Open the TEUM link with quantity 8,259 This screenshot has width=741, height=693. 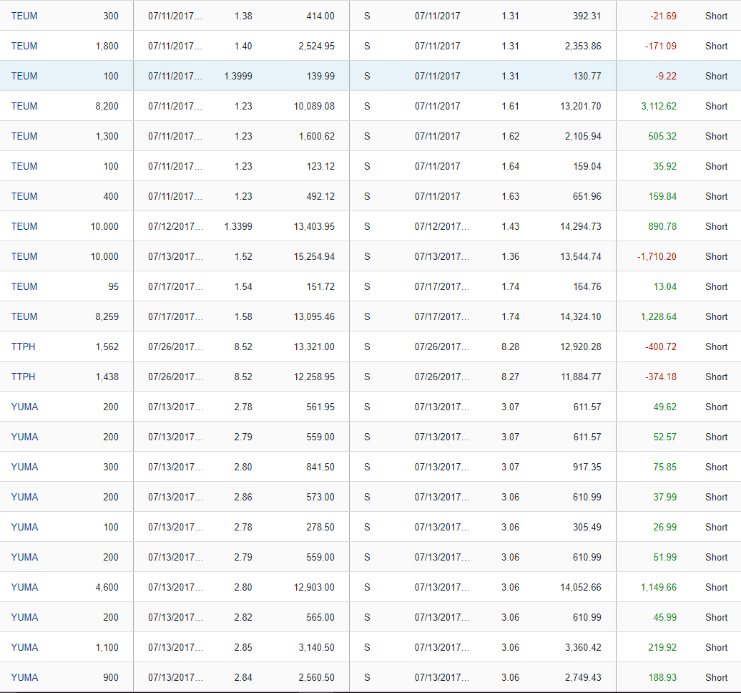coord(24,316)
